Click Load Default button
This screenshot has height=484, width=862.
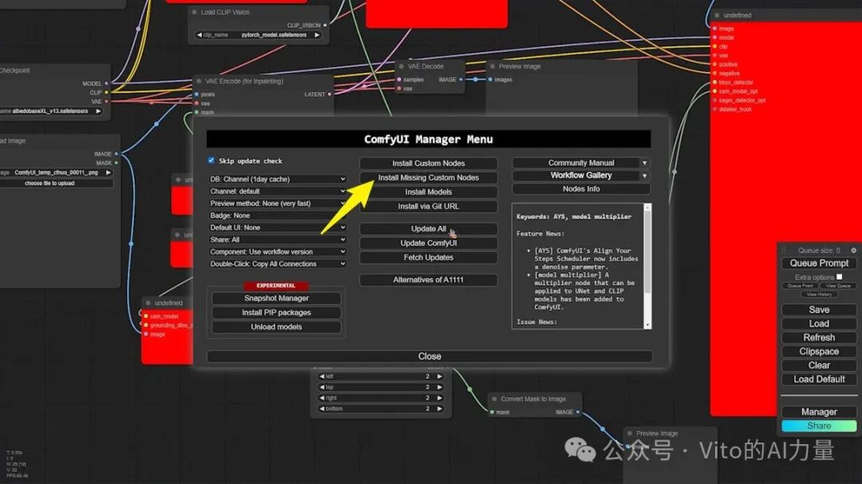click(819, 379)
